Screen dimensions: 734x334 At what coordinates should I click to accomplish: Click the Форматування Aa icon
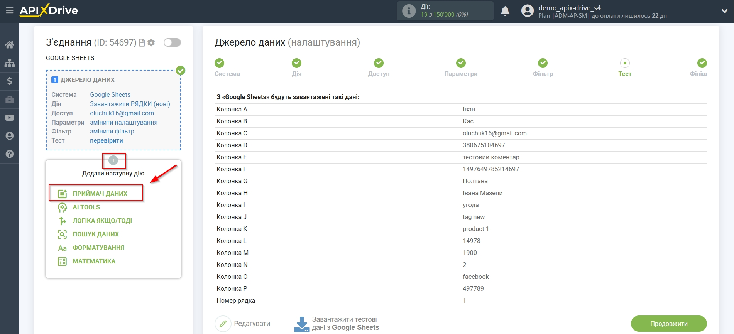[62, 248]
